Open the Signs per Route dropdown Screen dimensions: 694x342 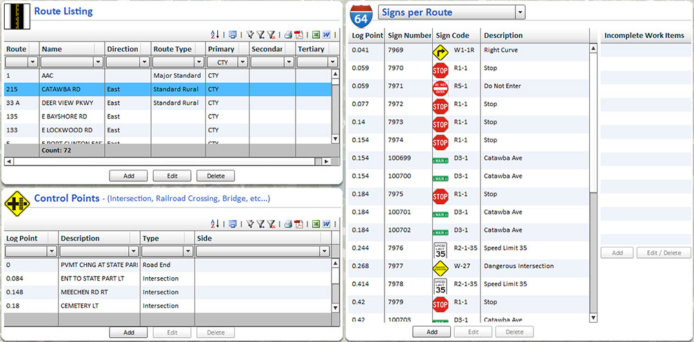tap(520, 12)
